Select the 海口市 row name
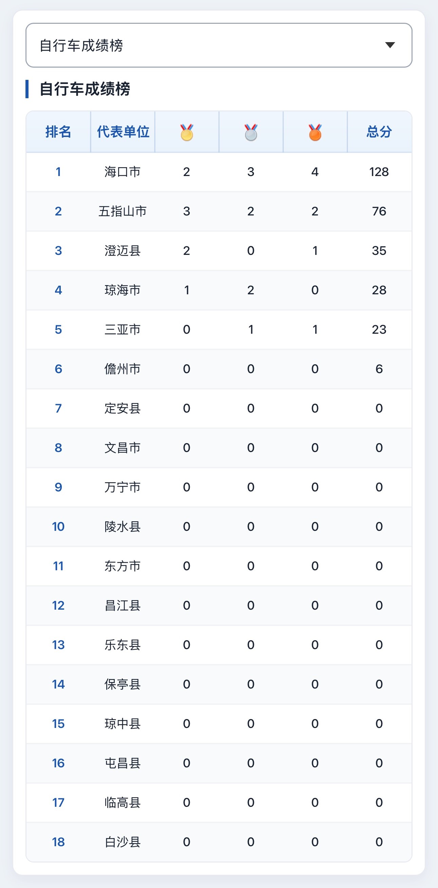The width and height of the screenshot is (438, 888). coord(123,172)
